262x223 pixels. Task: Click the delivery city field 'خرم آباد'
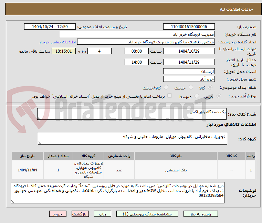tap(189, 79)
